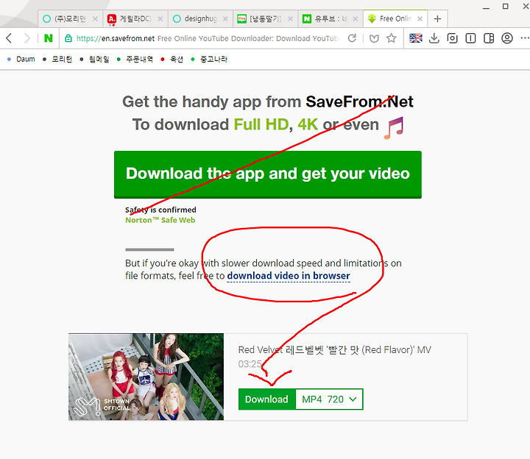Screen dimensions: 530x459
Task: Click Download the app and get your video
Action: (x=268, y=174)
